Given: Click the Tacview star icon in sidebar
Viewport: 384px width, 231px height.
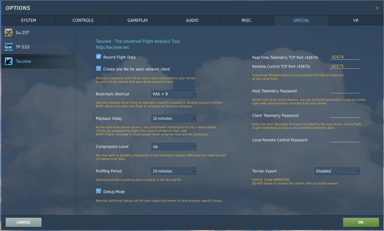Looking at the screenshot, I should point(9,61).
